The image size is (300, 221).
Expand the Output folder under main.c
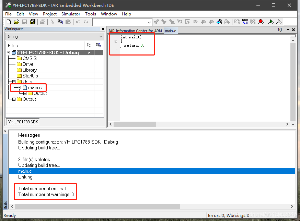pos(25,94)
